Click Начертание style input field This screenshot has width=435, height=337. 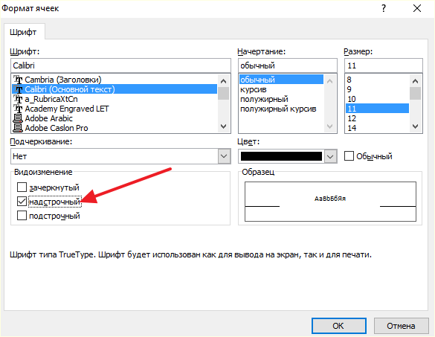(288, 65)
